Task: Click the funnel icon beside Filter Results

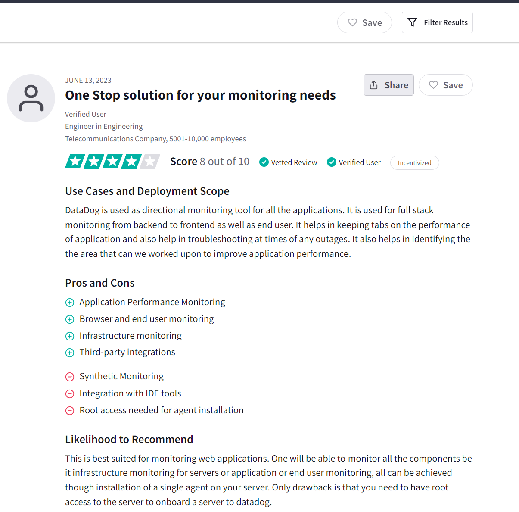Action: [x=412, y=22]
